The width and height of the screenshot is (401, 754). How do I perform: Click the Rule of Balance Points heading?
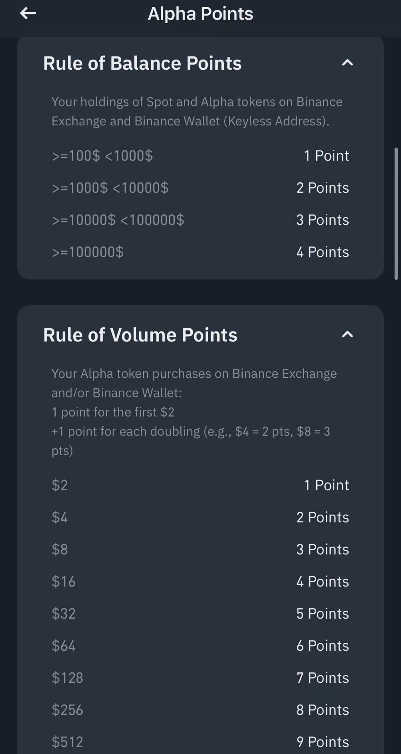[142, 63]
